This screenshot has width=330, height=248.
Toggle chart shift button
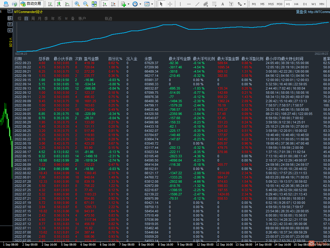click(x=113, y=4)
